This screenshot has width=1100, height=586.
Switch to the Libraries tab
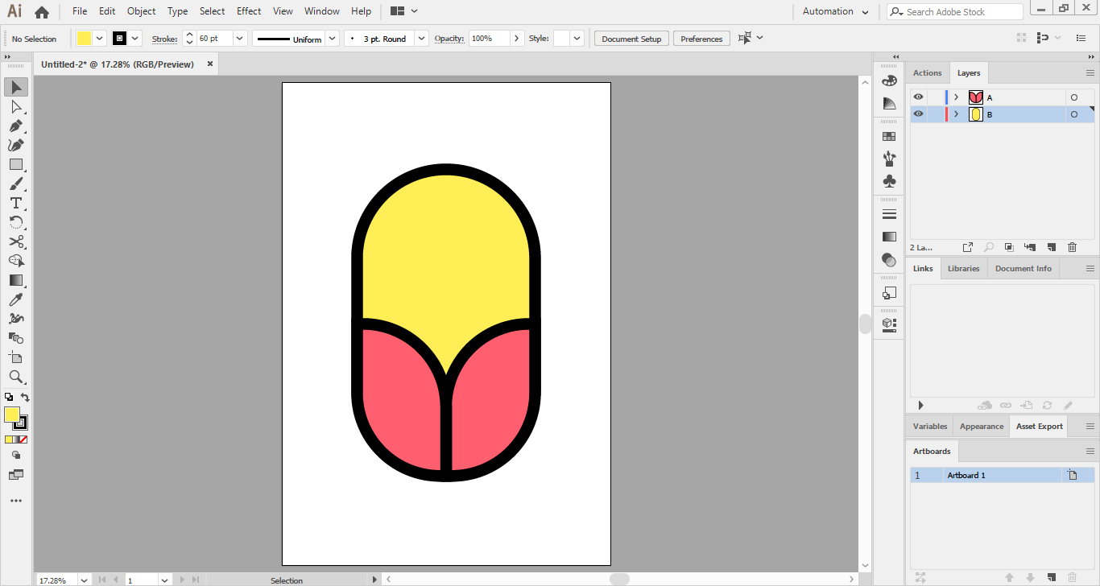pos(964,268)
